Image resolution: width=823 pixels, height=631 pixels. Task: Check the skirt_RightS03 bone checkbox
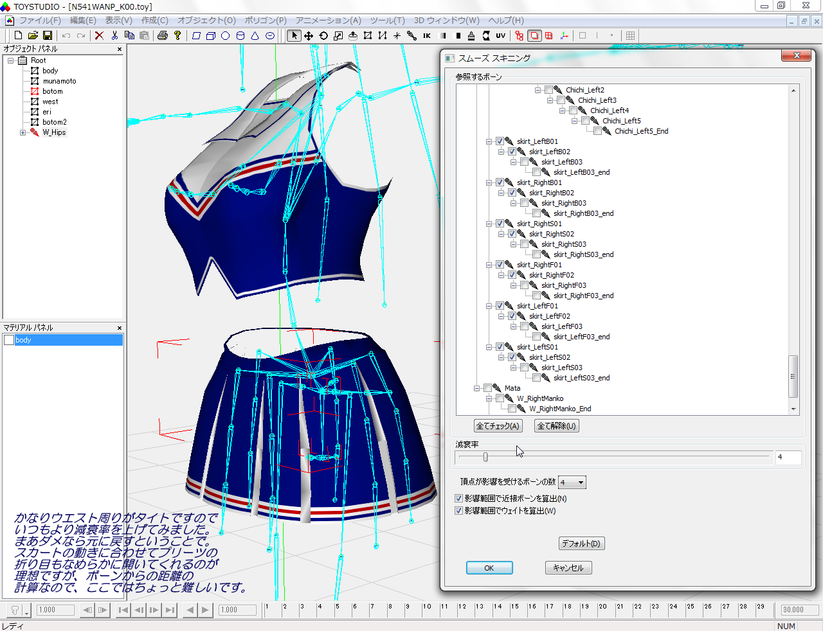click(x=524, y=244)
